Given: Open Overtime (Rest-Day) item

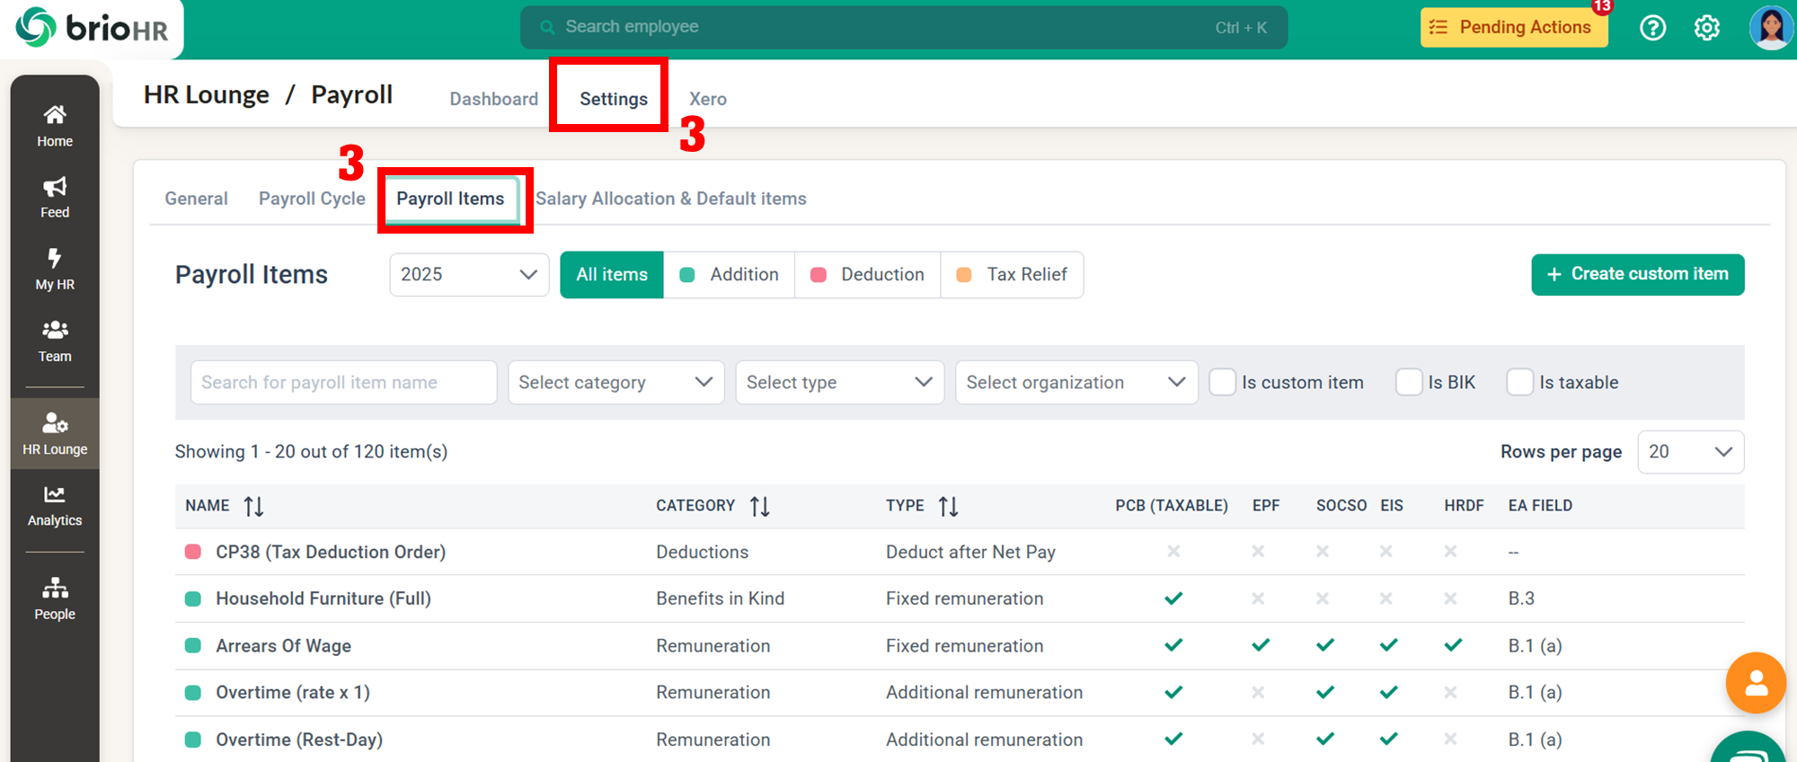Looking at the screenshot, I should [x=299, y=739].
